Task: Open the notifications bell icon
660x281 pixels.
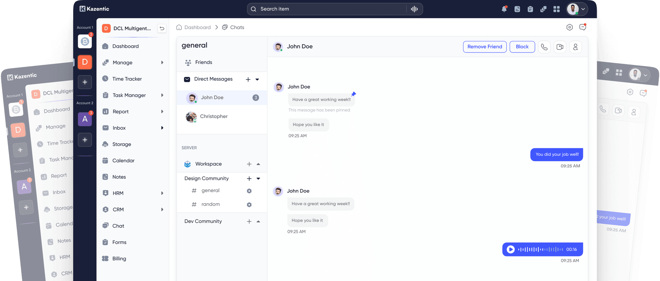Action: point(504,9)
